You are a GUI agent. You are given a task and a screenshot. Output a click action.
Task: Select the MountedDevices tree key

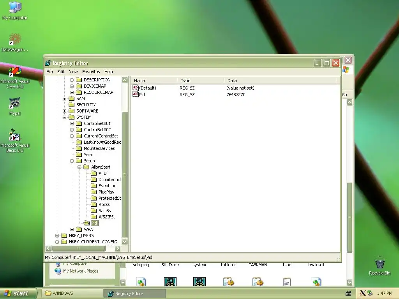pos(99,148)
